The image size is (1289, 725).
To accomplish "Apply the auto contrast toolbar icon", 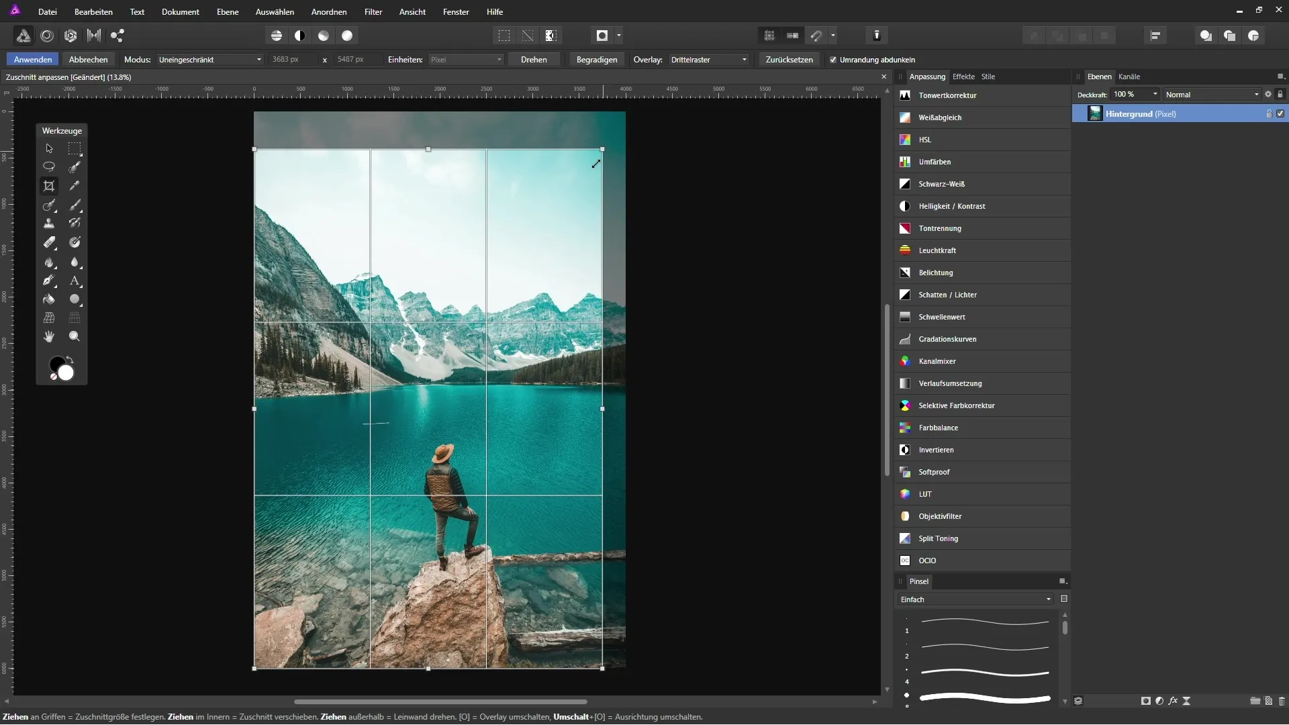I will 300,36.
